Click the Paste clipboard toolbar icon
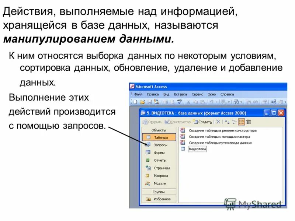The width and height of the screenshot is (295, 221). click(203, 102)
